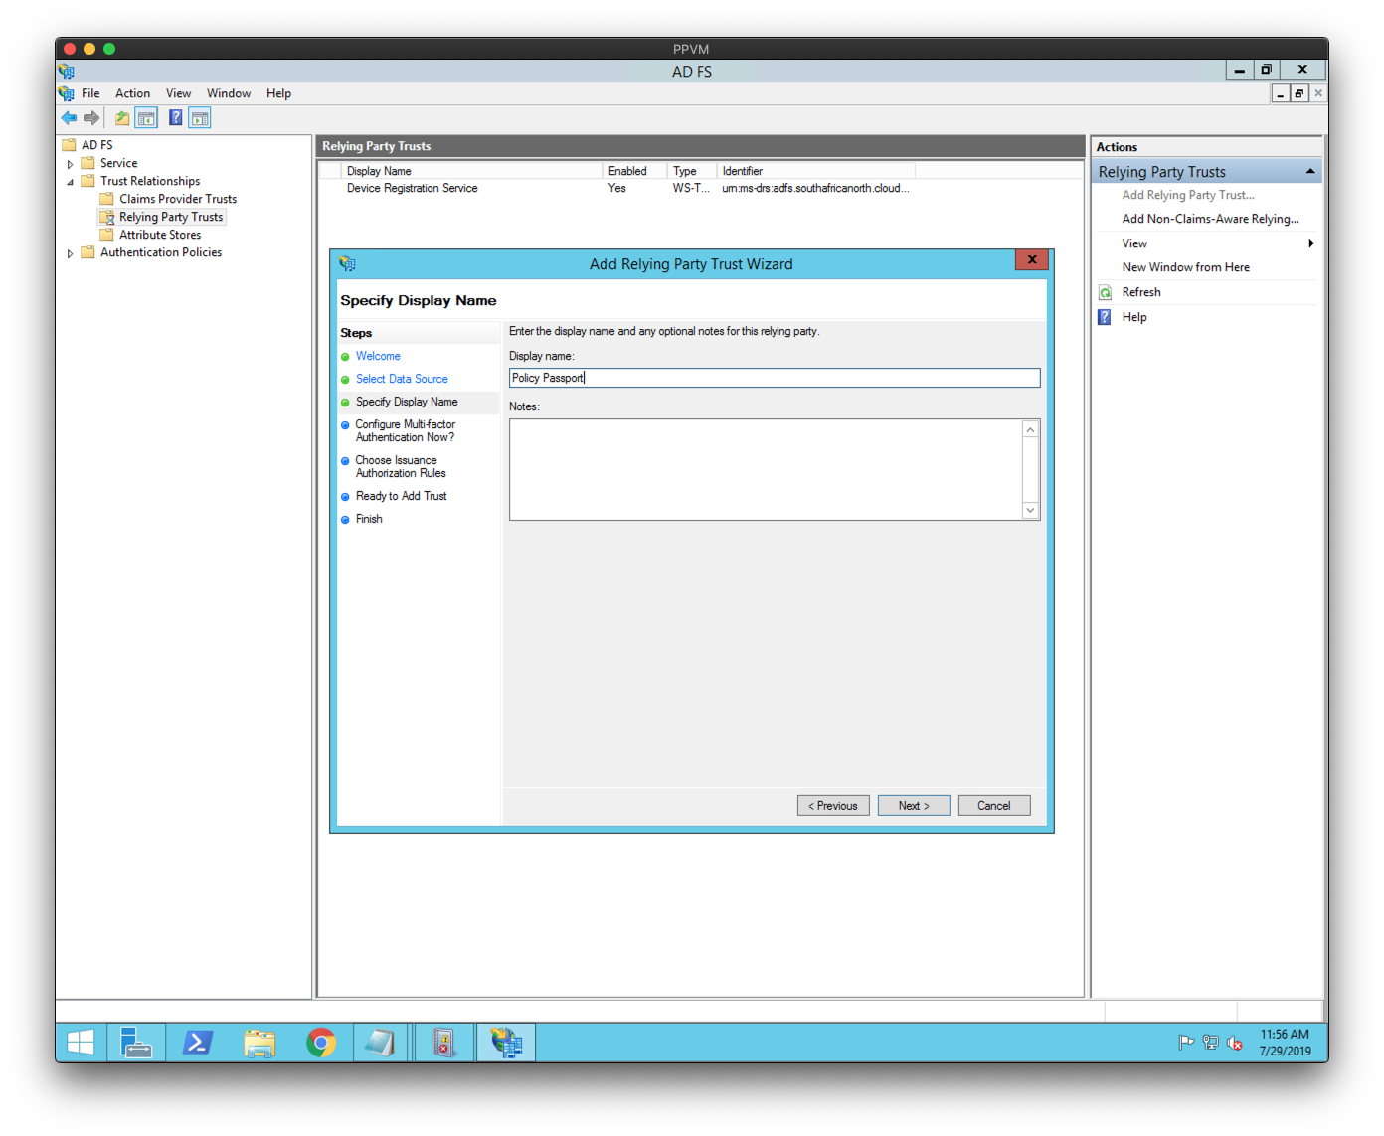Click the Up one level folder icon

coord(122,118)
